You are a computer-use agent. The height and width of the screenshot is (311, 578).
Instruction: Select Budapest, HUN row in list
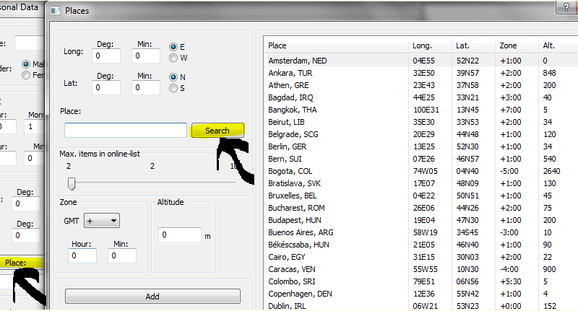(296, 219)
